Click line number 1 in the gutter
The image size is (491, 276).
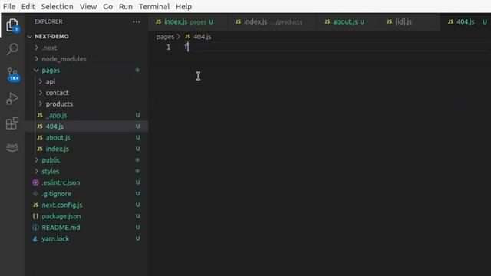click(x=169, y=48)
